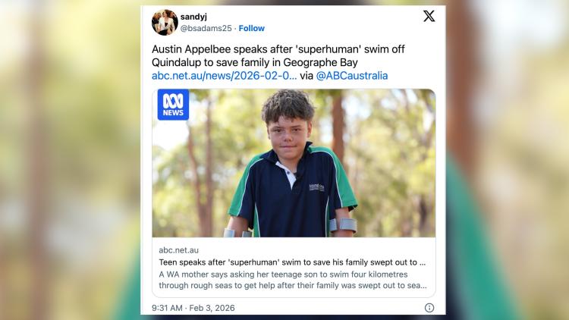Click the abc.net.au domain in the card

pyautogui.click(x=179, y=250)
